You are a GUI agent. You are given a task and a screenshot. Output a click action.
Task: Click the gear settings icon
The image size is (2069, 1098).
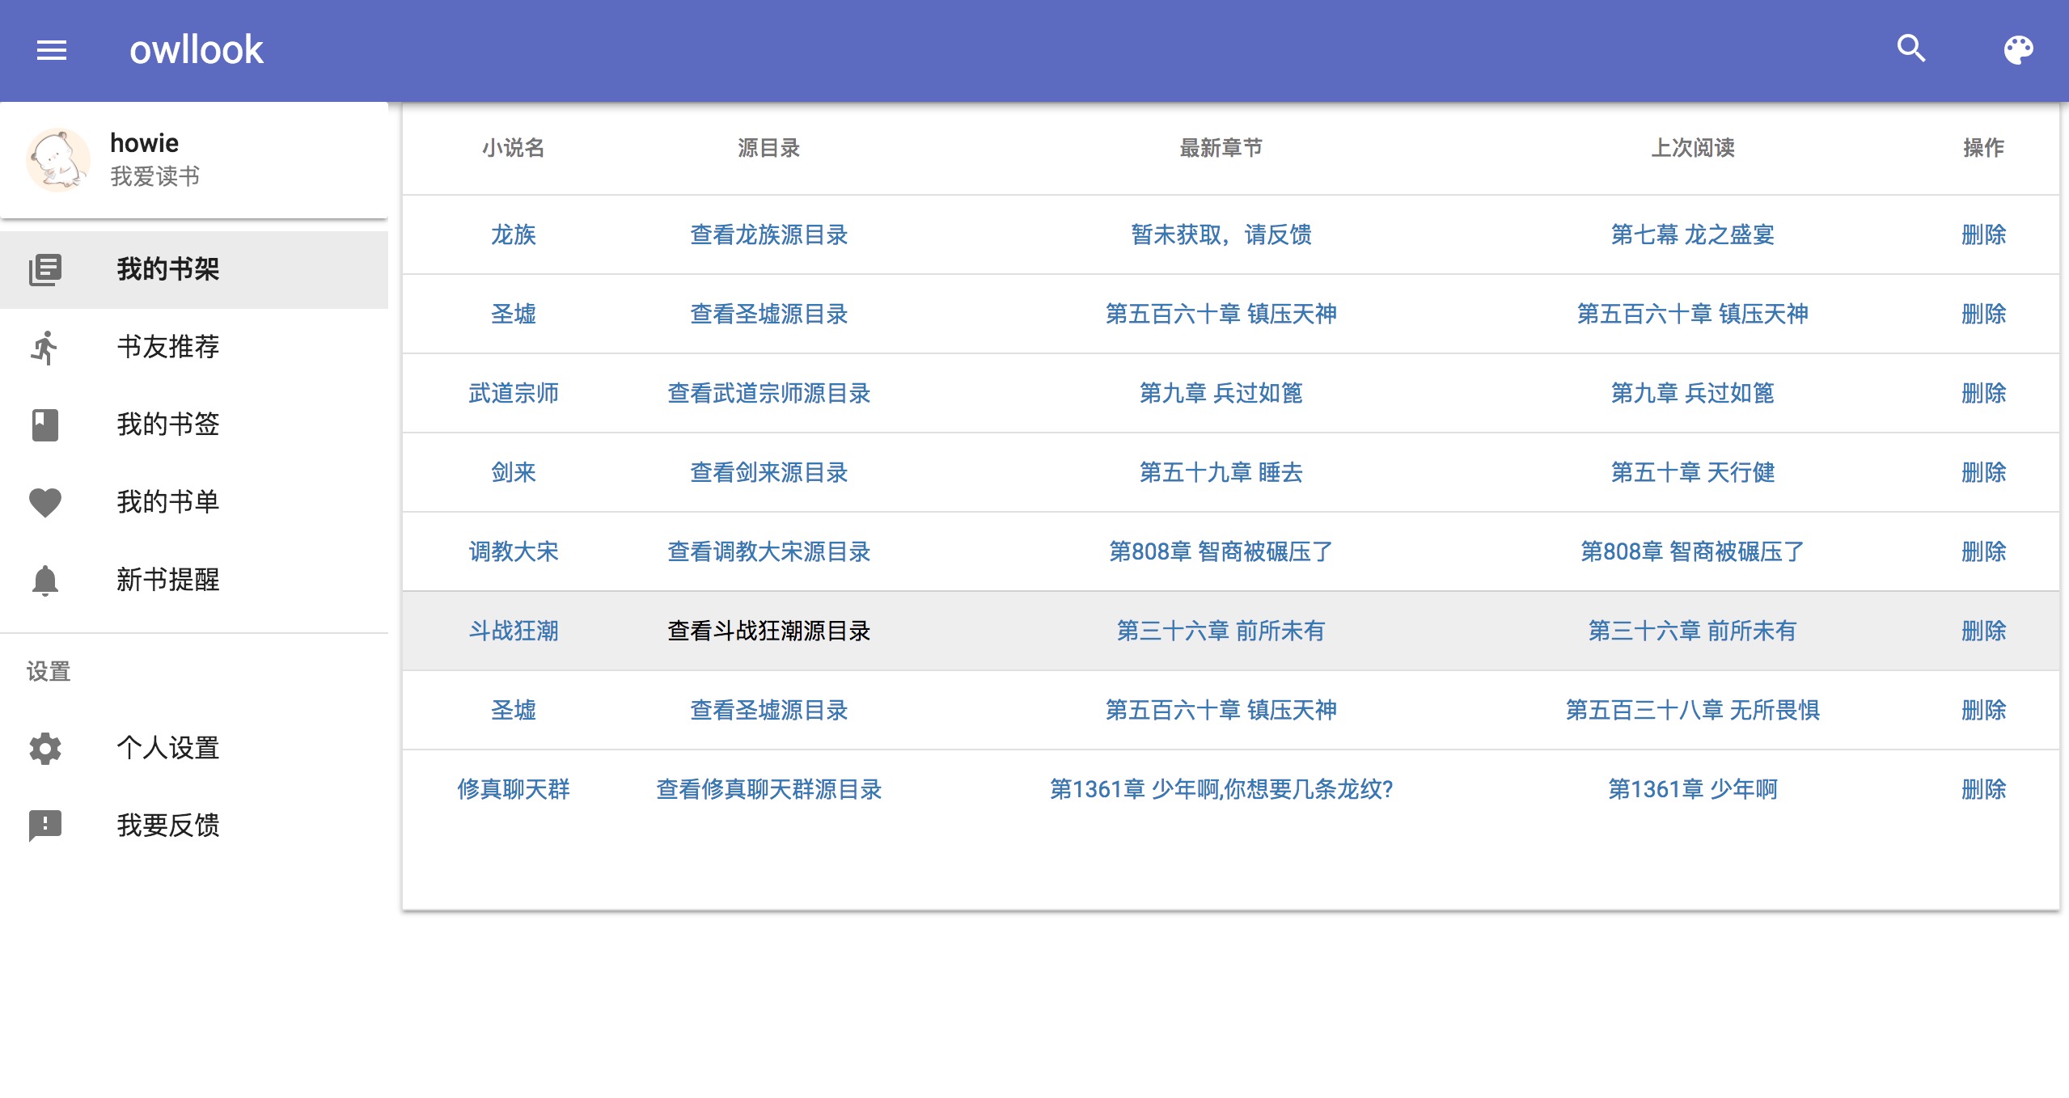tap(45, 748)
